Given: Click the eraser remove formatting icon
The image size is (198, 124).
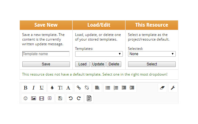Looking at the screenshot, I should [x=163, y=88].
